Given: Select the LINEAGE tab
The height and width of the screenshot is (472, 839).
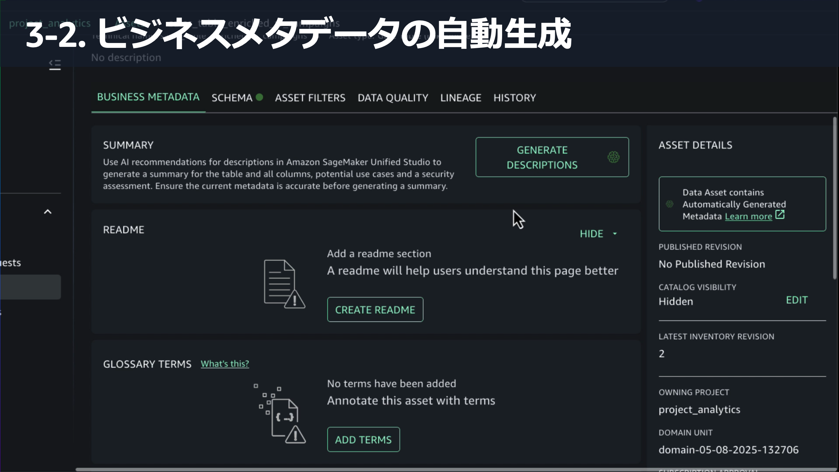Looking at the screenshot, I should coord(460,98).
